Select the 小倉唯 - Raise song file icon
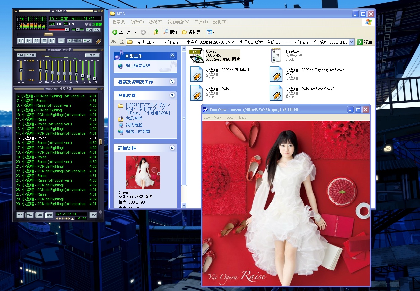The width and height of the screenshot is (420, 291). pyautogui.click(x=196, y=93)
